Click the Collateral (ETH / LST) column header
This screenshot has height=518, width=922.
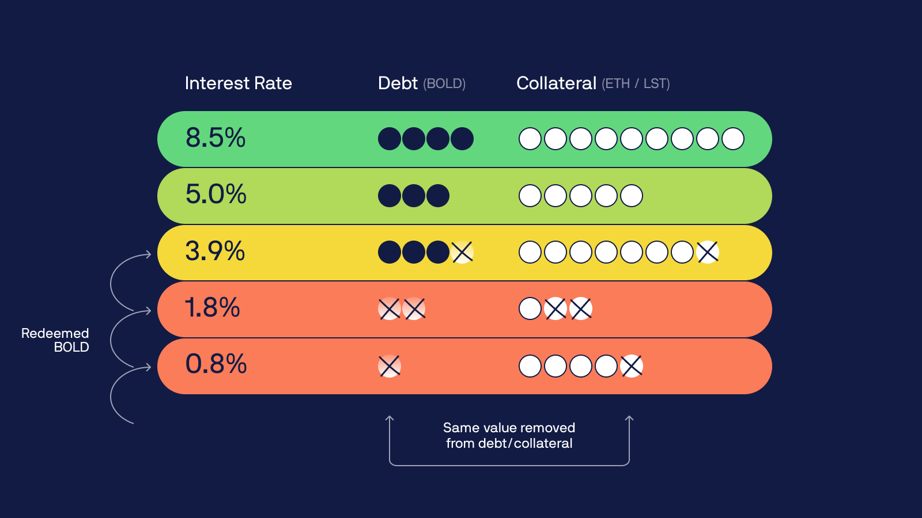[593, 83]
